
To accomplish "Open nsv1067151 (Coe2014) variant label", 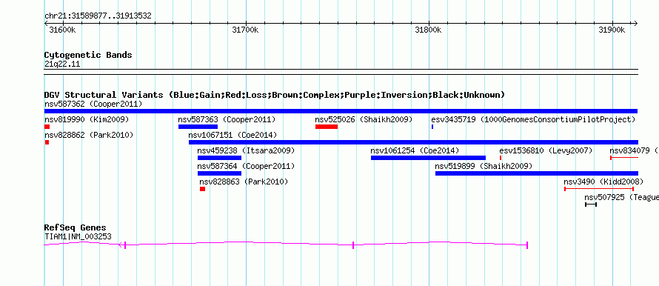I will (x=233, y=135).
